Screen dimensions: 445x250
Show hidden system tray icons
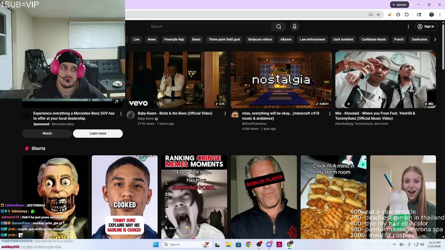click(395, 244)
